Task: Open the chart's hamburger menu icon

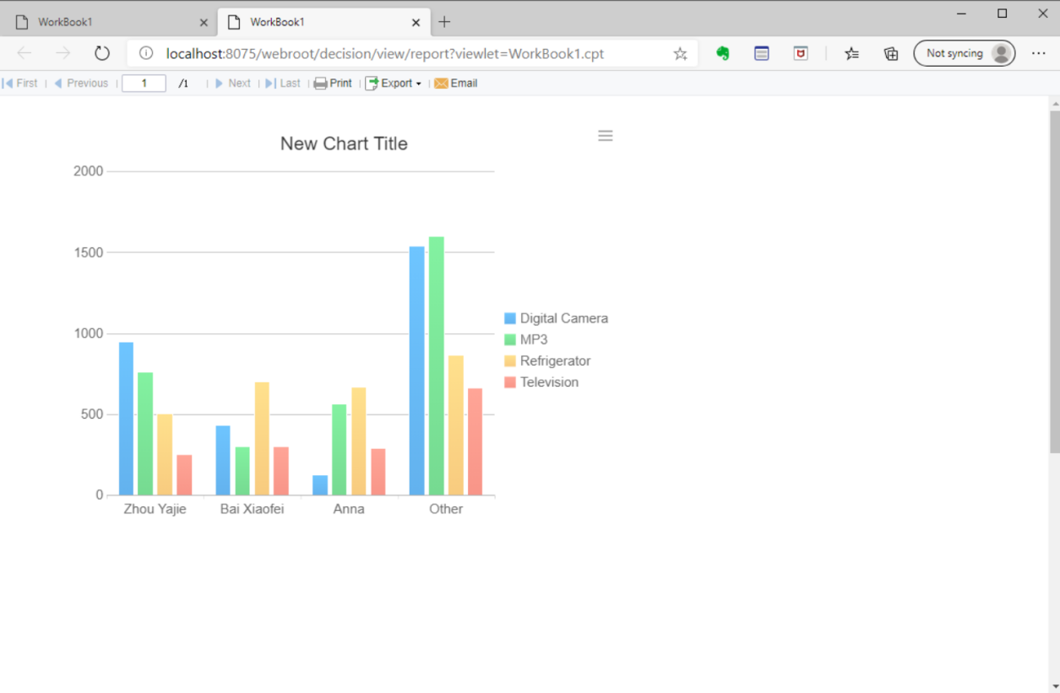Action: 605,135
